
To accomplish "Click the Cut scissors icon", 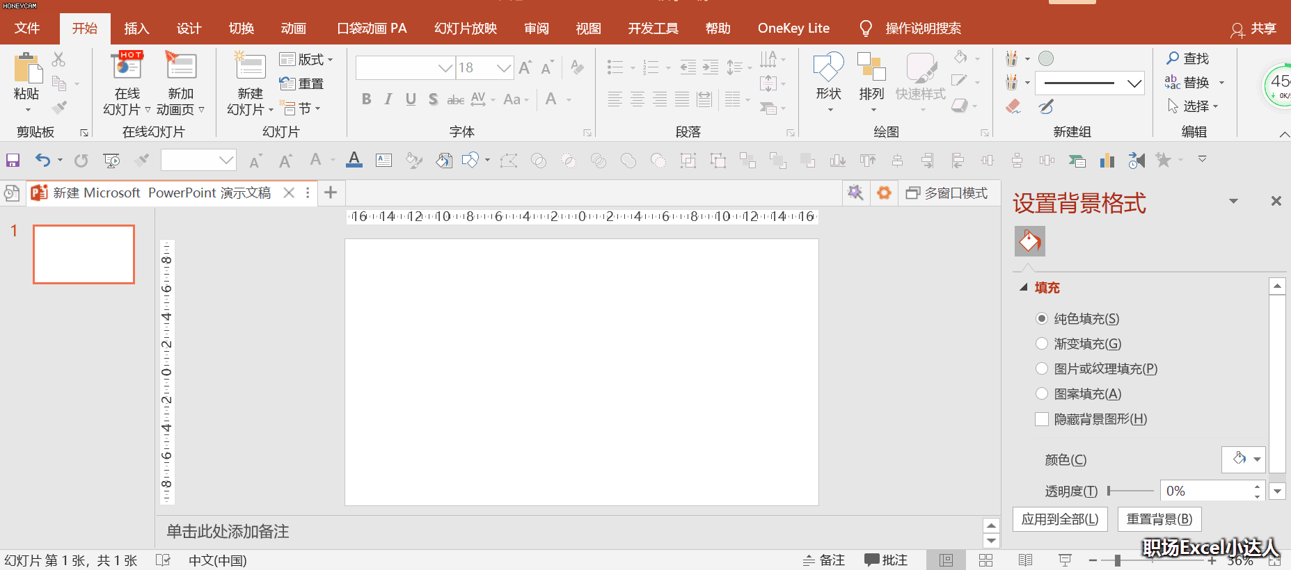I will pyautogui.click(x=58, y=60).
